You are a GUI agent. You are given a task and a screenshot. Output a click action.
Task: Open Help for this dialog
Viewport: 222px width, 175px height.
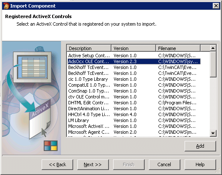[200, 164]
